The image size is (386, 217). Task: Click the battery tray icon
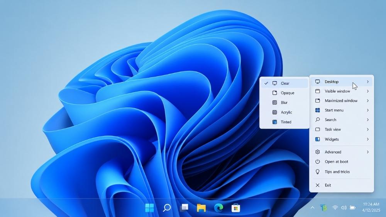click(x=352, y=208)
